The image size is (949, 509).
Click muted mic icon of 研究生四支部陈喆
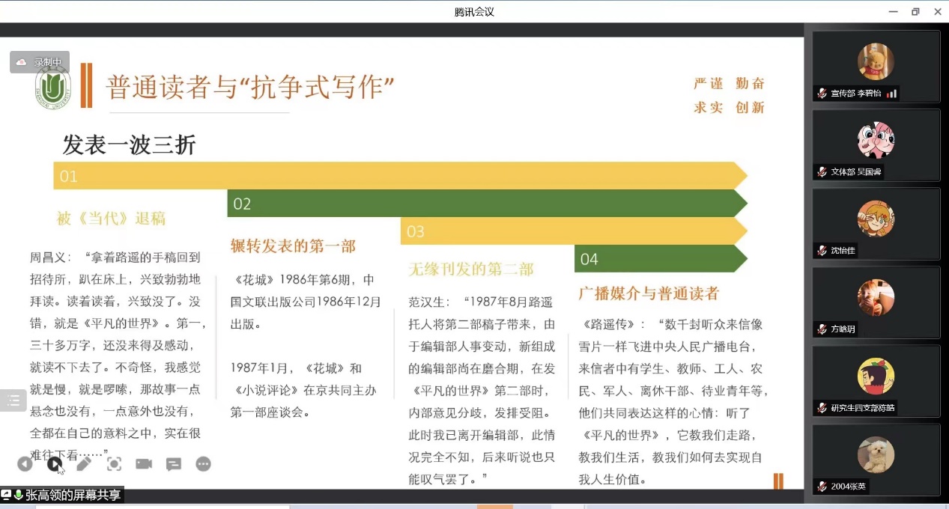pyautogui.click(x=822, y=408)
